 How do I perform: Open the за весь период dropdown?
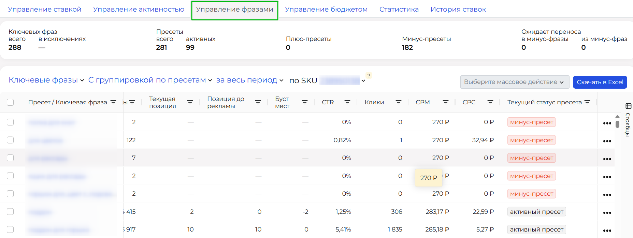249,80
